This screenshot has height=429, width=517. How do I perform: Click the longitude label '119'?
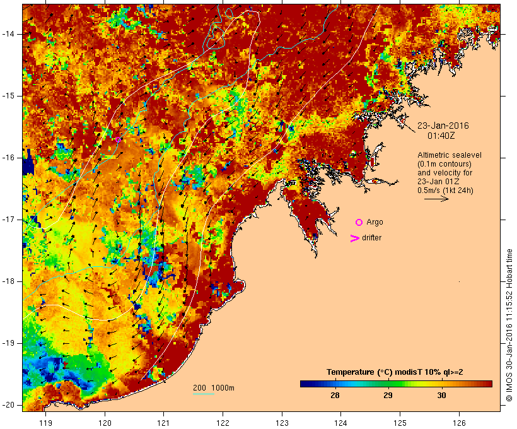point(45,423)
